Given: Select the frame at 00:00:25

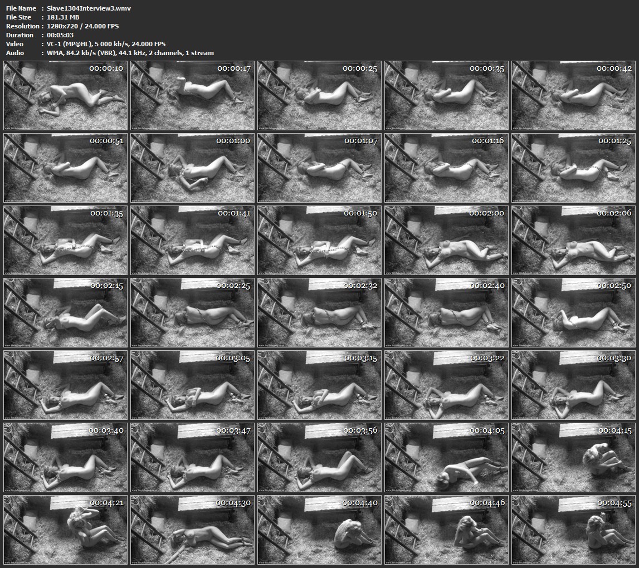Looking at the screenshot, I should point(320,96).
